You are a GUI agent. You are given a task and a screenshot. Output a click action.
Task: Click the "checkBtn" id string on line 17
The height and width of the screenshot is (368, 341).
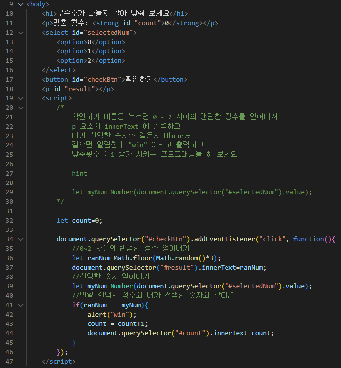(x=103, y=79)
